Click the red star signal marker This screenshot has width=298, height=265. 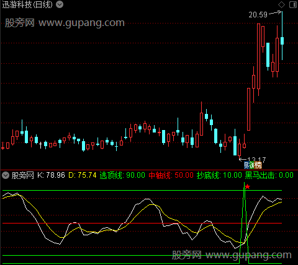248,187
